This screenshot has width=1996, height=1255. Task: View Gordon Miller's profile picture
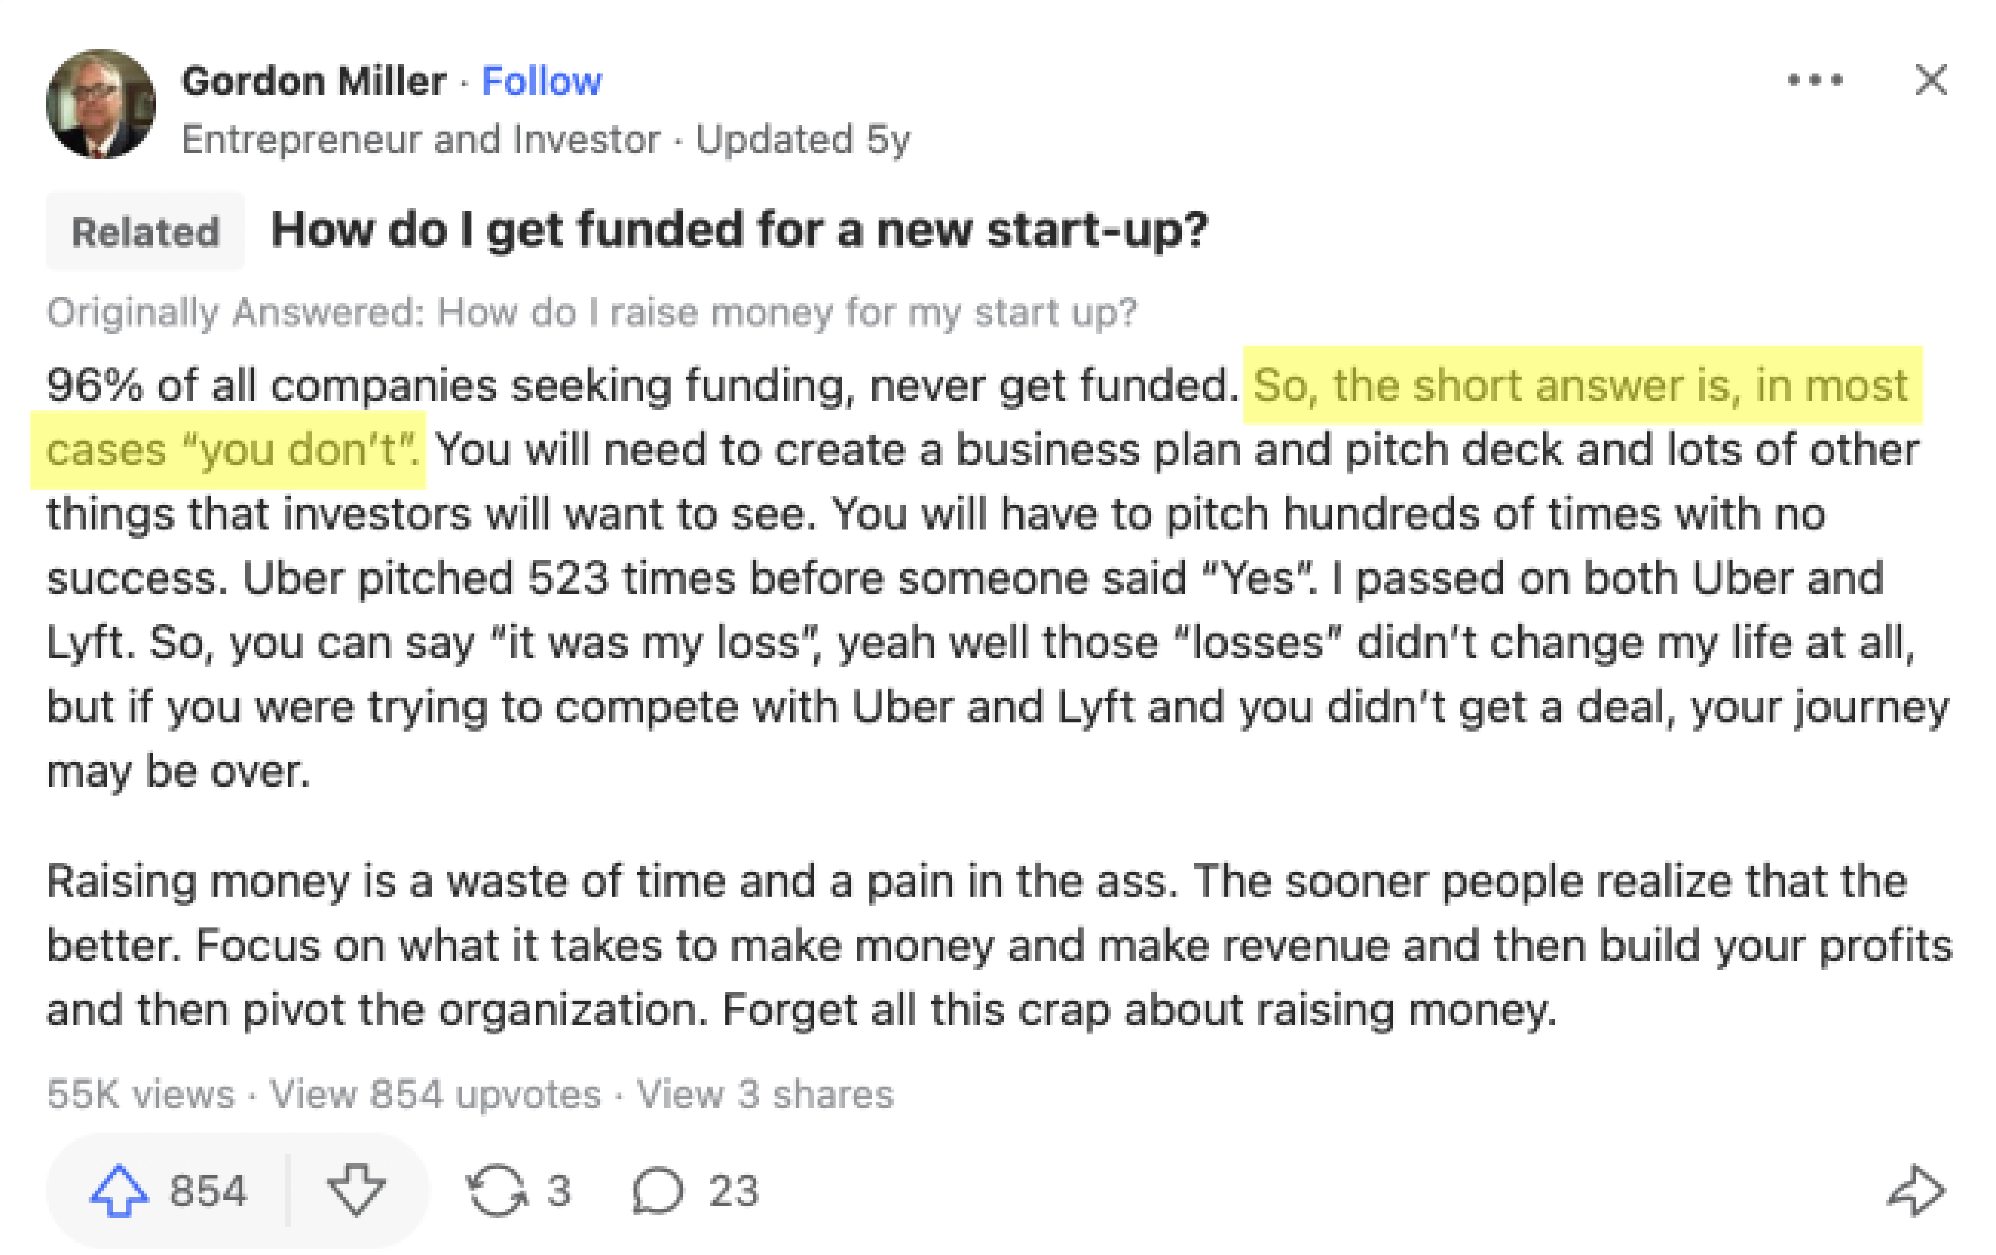tap(99, 104)
